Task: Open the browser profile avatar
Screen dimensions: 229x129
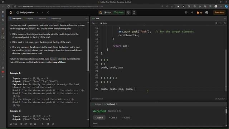Action: (216, 6)
